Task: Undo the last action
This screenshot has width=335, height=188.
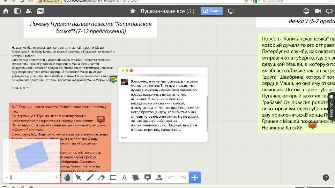Action: click(171, 178)
